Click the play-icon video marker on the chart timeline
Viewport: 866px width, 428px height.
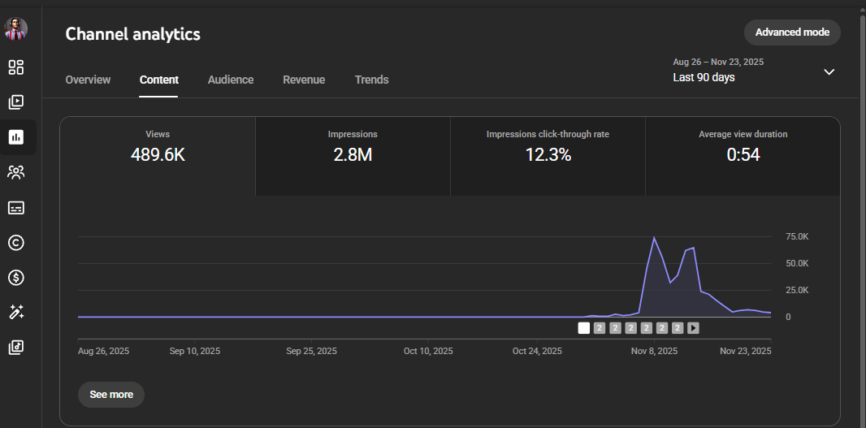pos(693,328)
